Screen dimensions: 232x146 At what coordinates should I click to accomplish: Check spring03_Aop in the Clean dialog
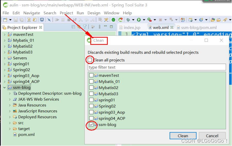[91, 112]
